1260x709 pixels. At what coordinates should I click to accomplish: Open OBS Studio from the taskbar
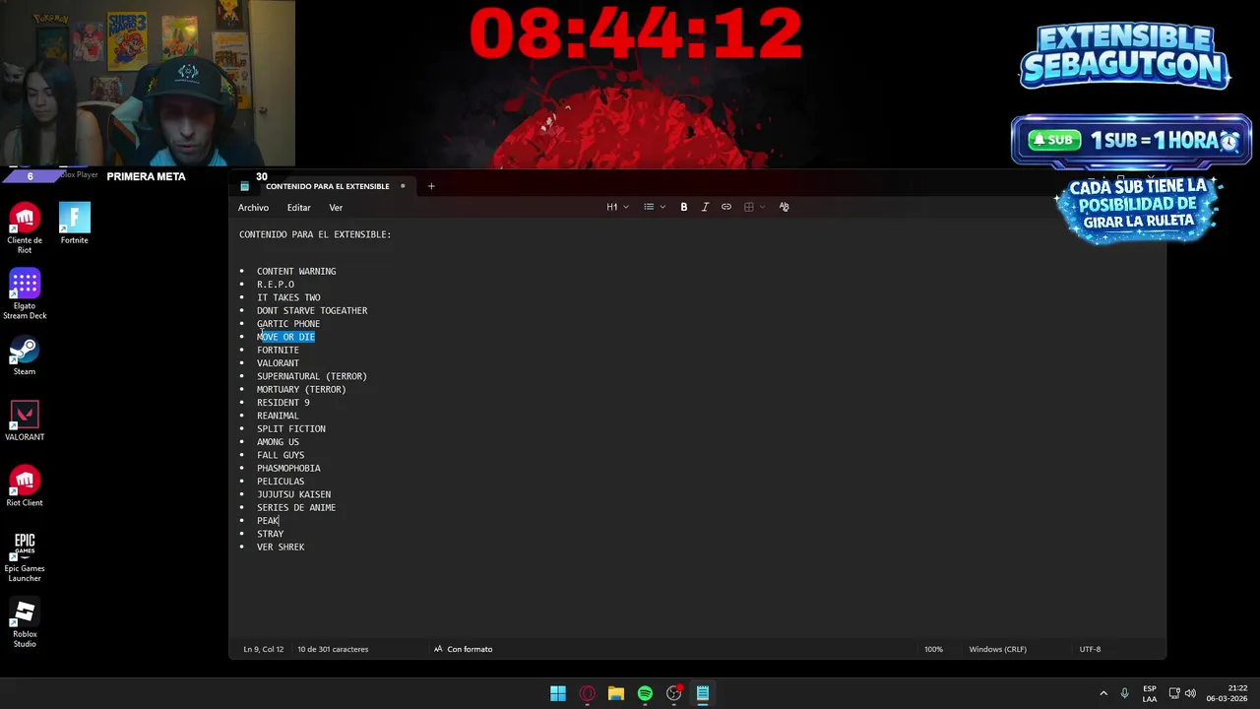coord(674,693)
